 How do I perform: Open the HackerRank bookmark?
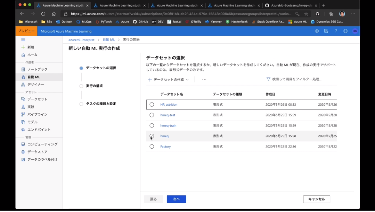point(237,22)
